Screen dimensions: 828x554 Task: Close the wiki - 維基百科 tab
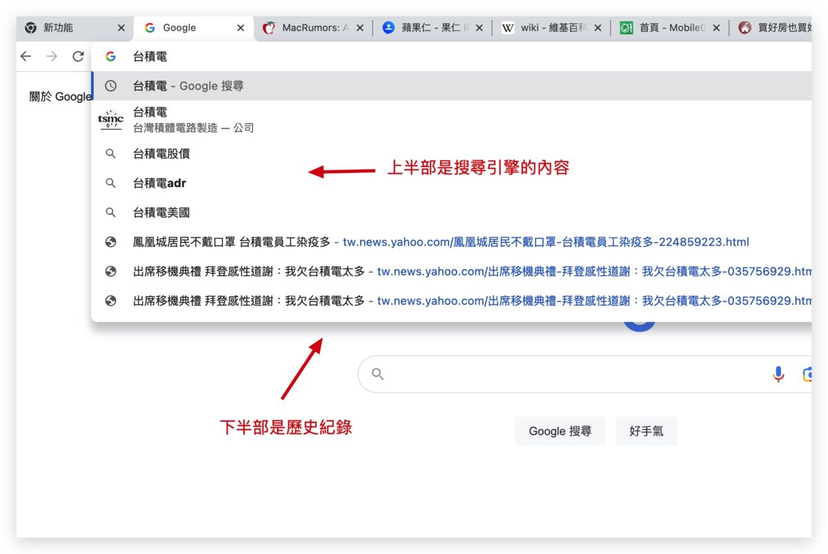coord(598,28)
